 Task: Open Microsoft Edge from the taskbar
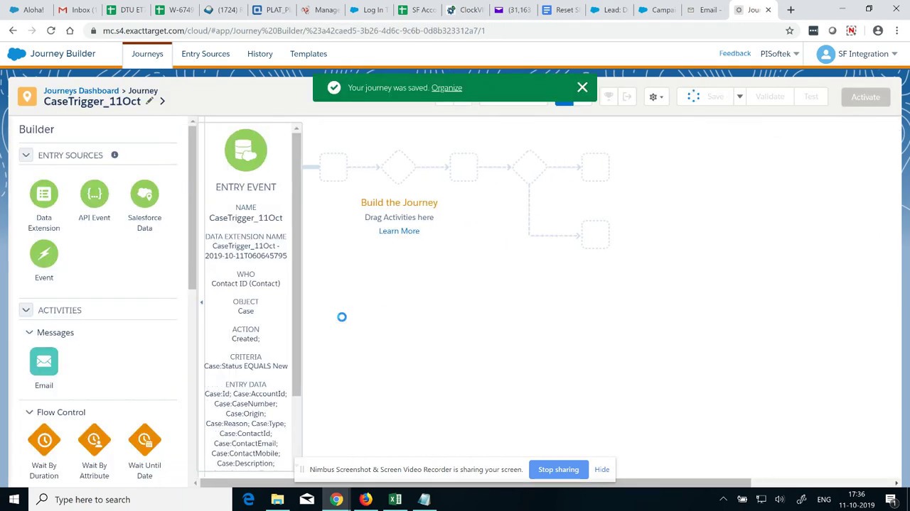[248, 500]
